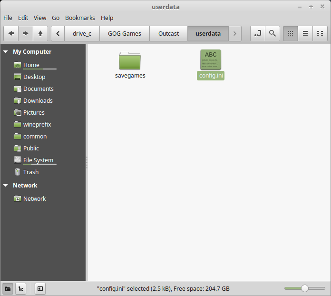Open the Edit menu
331x296 pixels.
(23, 18)
